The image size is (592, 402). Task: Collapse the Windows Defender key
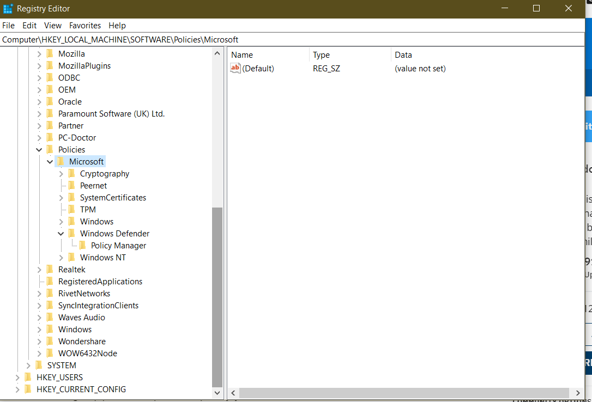click(x=61, y=234)
